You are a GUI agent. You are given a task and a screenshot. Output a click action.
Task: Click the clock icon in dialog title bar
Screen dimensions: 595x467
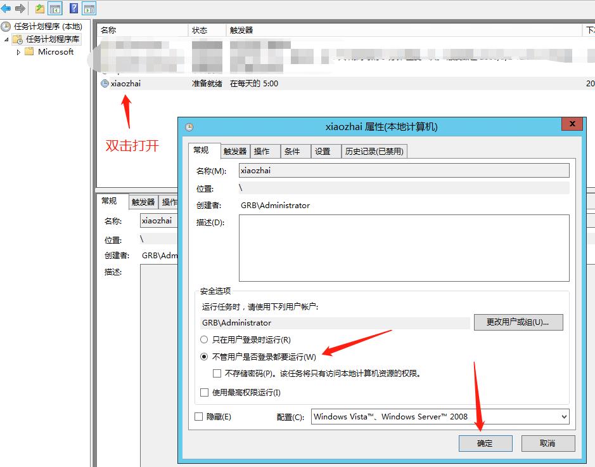(x=189, y=126)
